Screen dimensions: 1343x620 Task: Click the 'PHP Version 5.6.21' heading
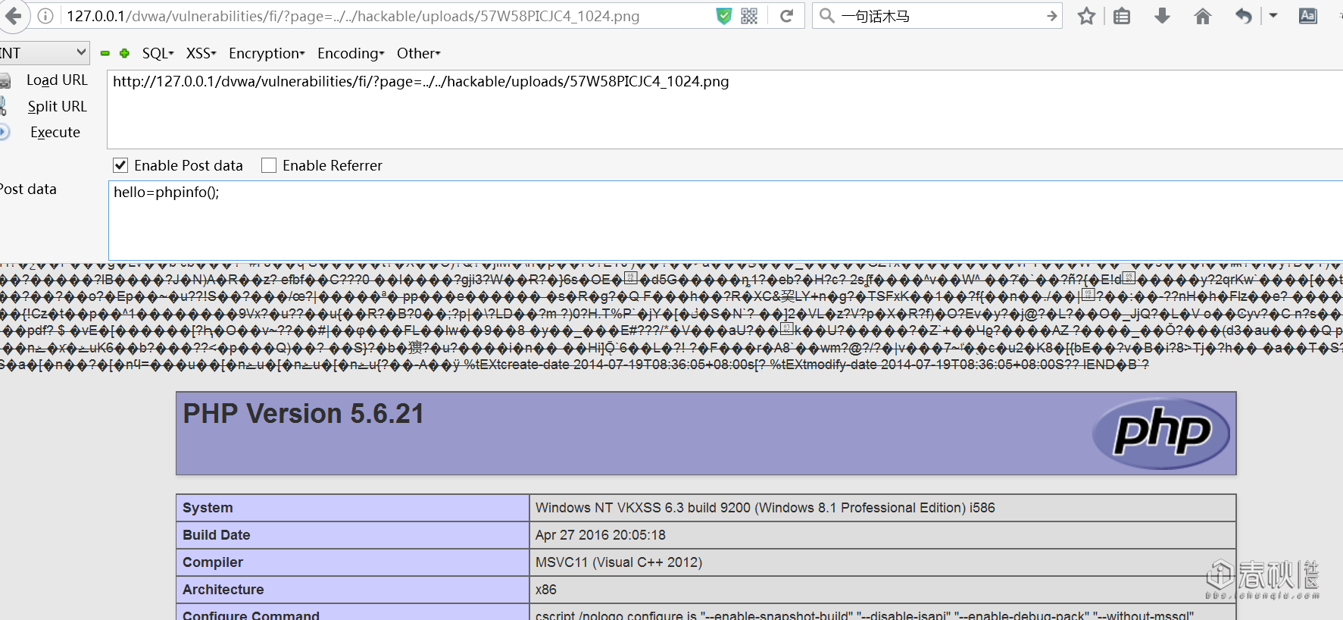point(304,414)
